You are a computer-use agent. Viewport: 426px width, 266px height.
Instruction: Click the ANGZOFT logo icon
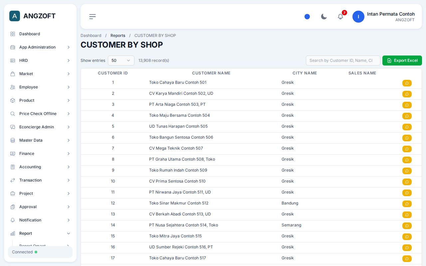coord(15,16)
